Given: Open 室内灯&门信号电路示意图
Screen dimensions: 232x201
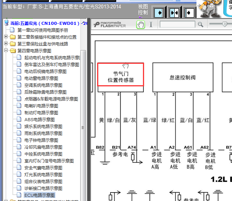Looking at the screenshot, I should (49, 161).
